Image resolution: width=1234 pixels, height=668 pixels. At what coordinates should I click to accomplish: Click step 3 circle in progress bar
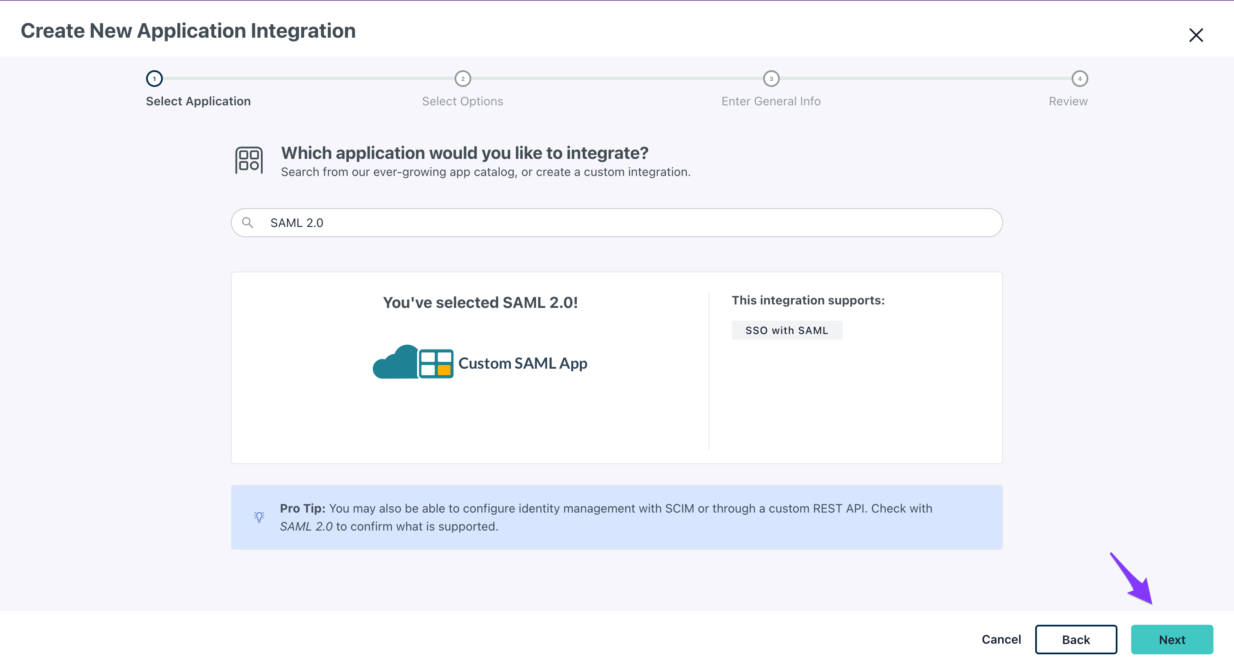click(771, 78)
